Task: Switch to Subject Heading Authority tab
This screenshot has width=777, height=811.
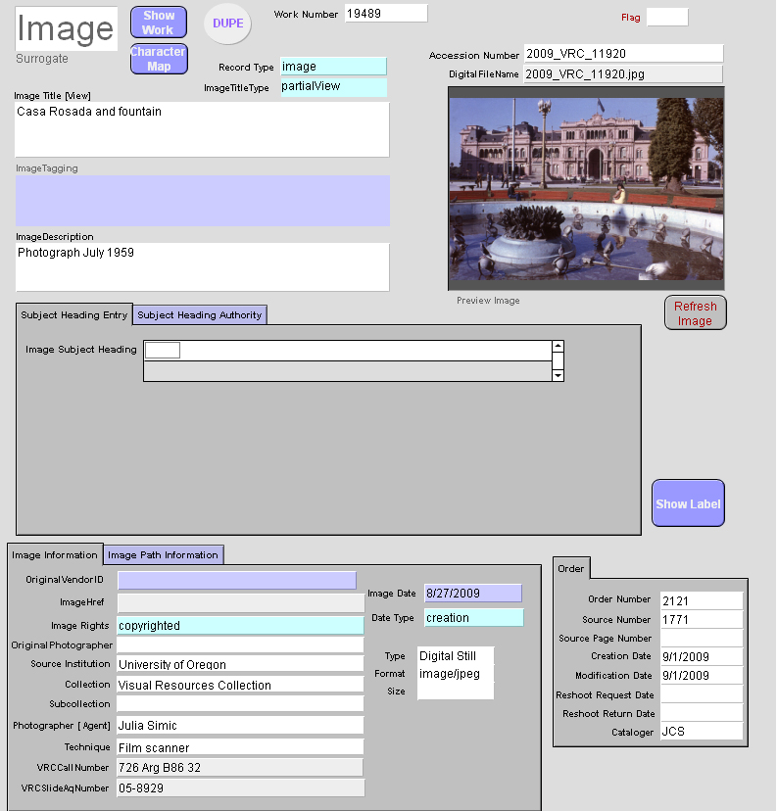Action: click(200, 315)
